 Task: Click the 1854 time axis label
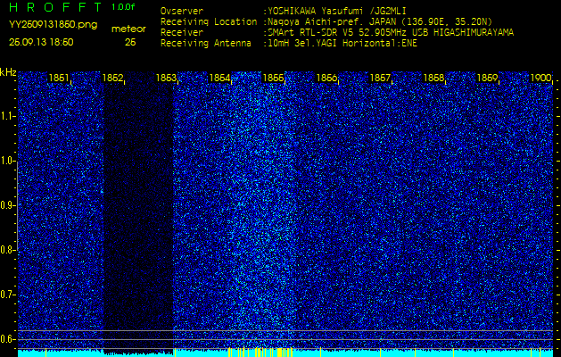click(219, 78)
